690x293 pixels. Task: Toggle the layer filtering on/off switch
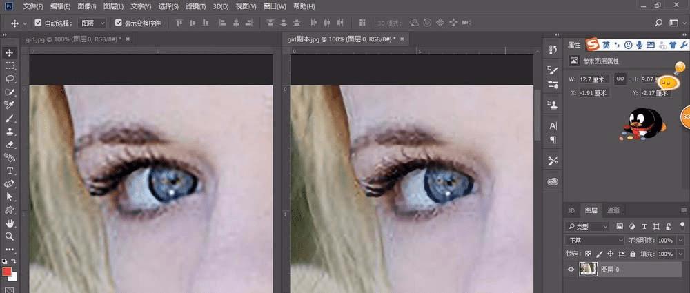[x=682, y=225]
